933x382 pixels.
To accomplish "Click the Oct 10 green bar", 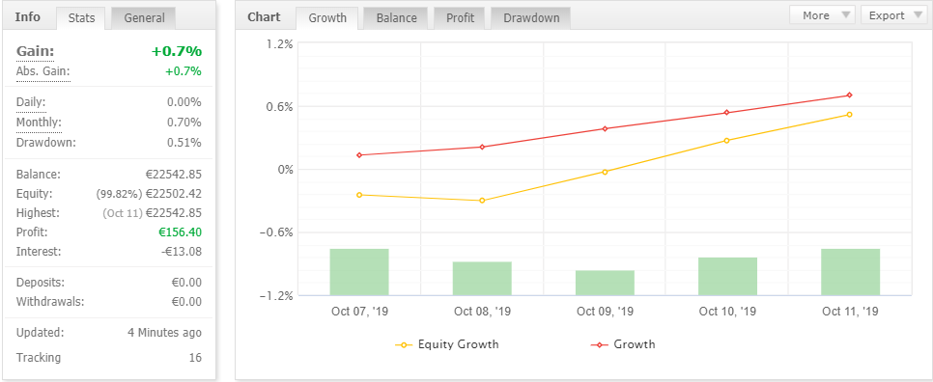I will point(727,276).
